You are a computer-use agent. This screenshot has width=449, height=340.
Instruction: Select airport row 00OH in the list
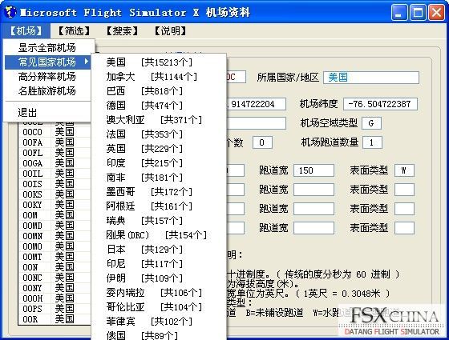[x=55, y=298]
